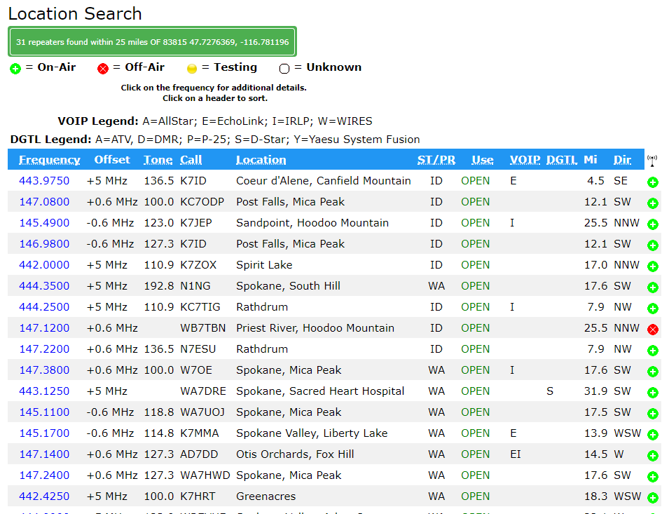Sort repeaters by the Mi distance column

pyautogui.click(x=591, y=160)
